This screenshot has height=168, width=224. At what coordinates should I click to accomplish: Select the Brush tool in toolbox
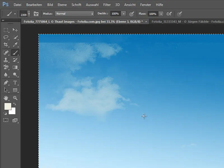click(15, 53)
